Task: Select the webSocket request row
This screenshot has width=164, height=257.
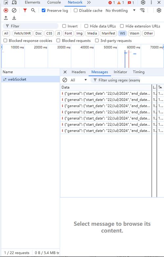Action: 31,79
